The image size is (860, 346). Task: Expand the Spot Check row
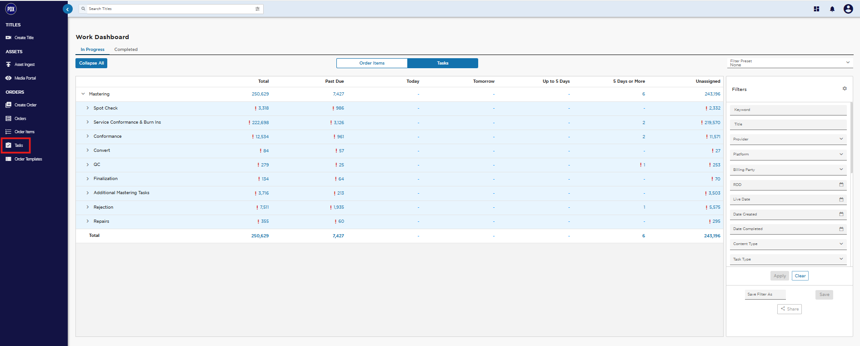[x=88, y=108]
